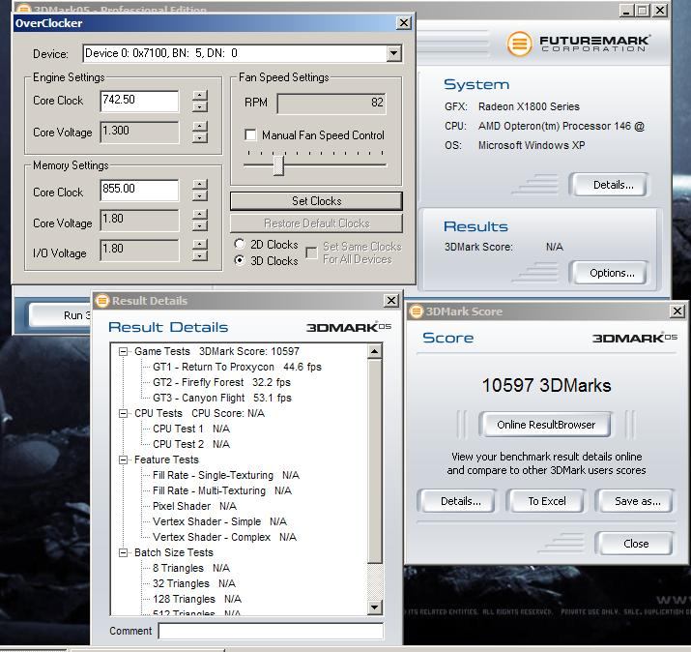Select Fill Rate - Single-Texturing row
This screenshot has height=652, width=691.
click(226, 475)
